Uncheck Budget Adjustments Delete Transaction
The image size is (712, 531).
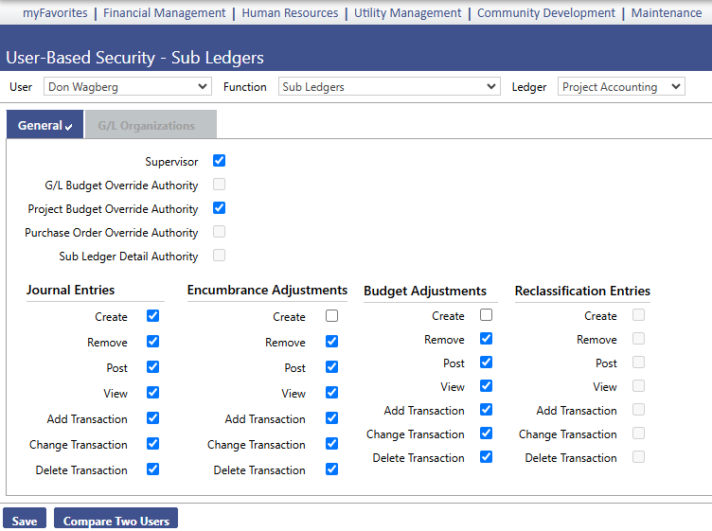coord(487,456)
